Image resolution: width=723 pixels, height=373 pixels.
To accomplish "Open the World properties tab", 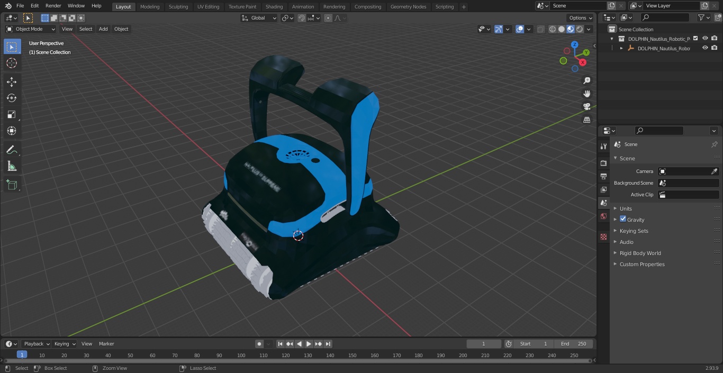I will pyautogui.click(x=603, y=216).
